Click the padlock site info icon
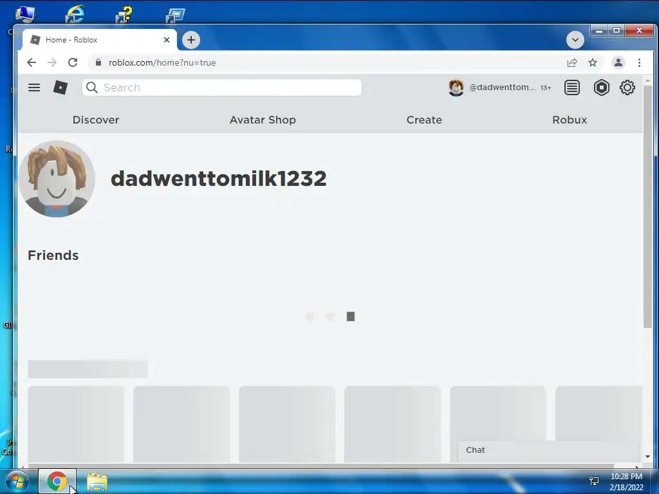The width and height of the screenshot is (659, 494). click(98, 62)
